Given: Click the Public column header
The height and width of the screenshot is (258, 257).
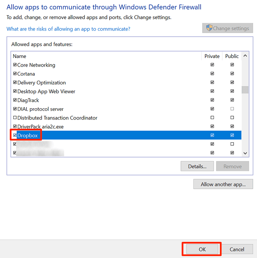Looking at the screenshot, I should [232, 56].
